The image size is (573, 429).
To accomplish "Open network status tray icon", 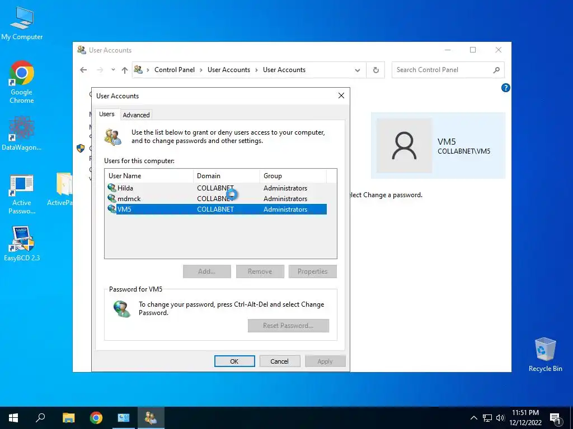I will coord(487,418).
